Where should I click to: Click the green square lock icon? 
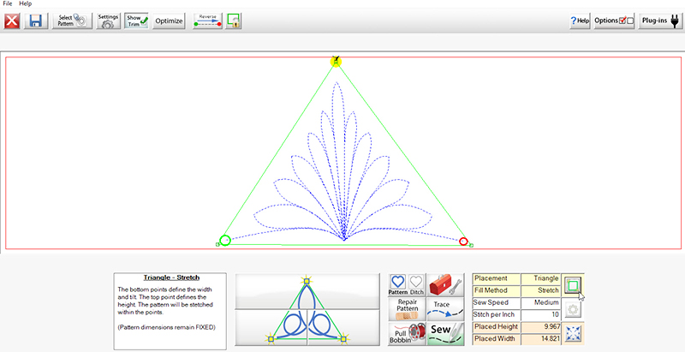[x=233, y=21]
